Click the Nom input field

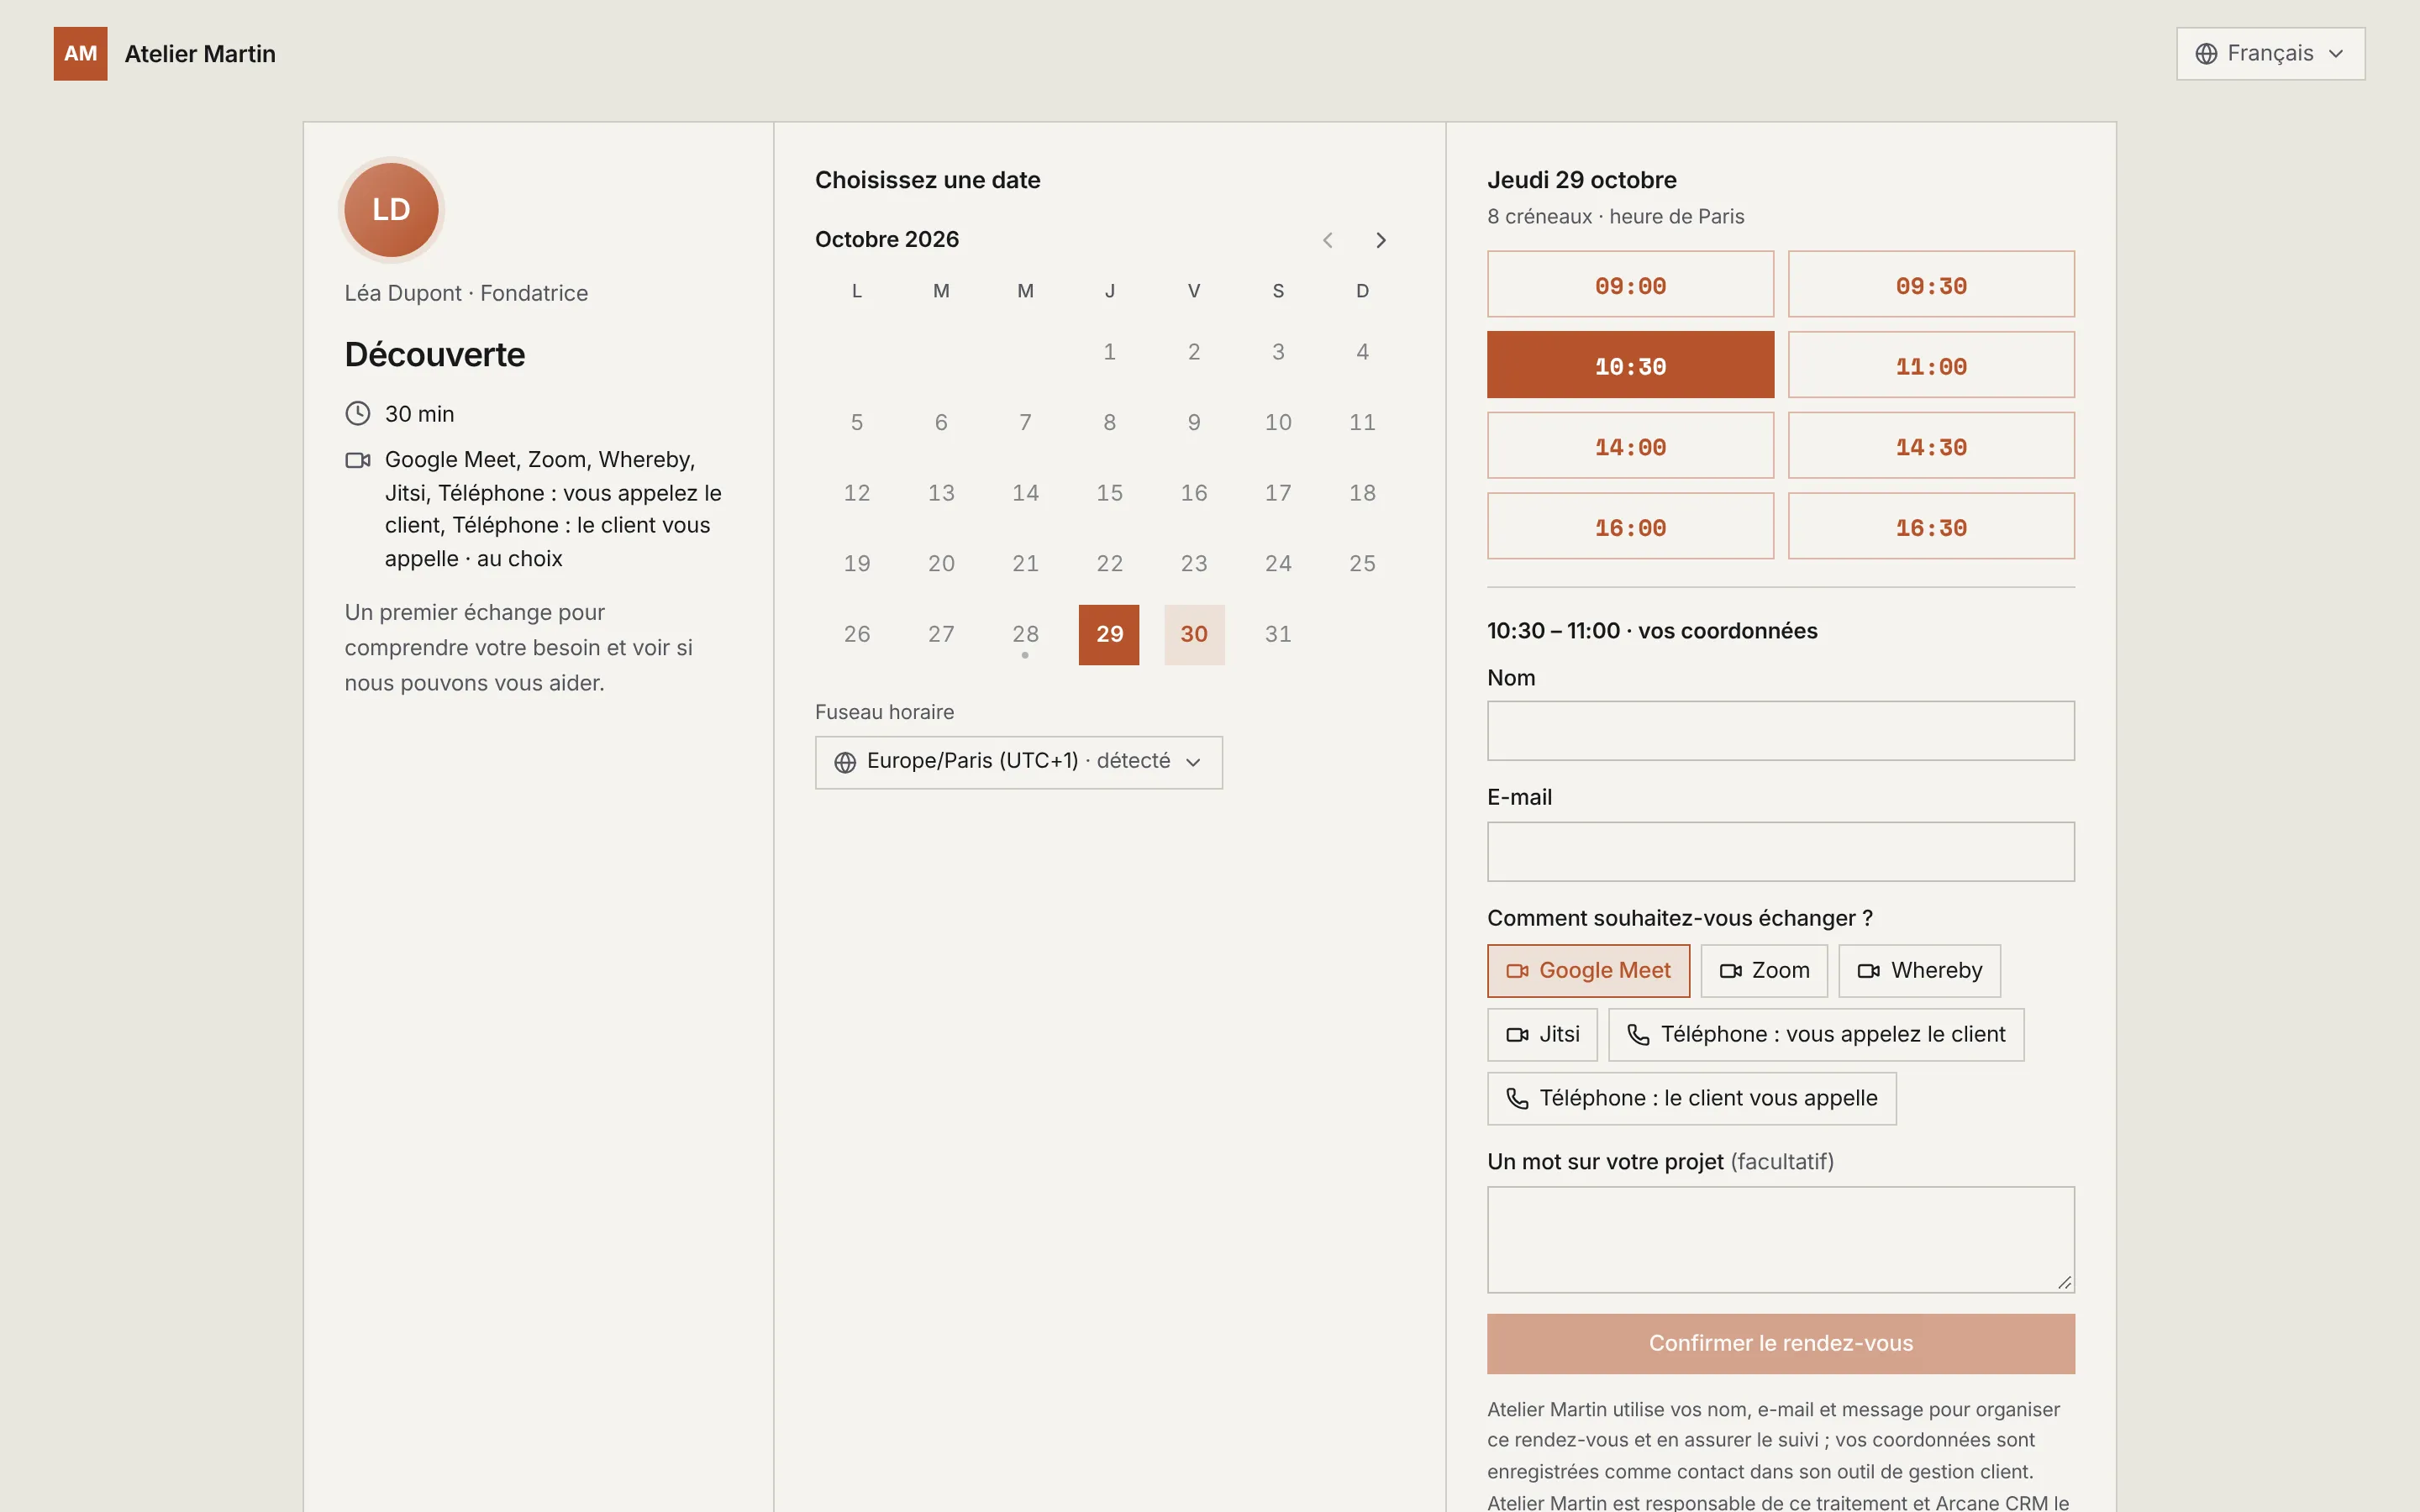click(1780, 731)
